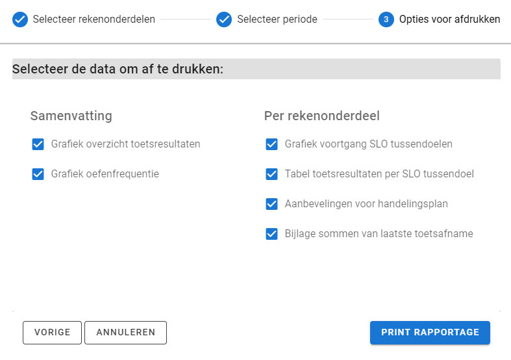Click the step 3 number circle icon

point(386,19)
